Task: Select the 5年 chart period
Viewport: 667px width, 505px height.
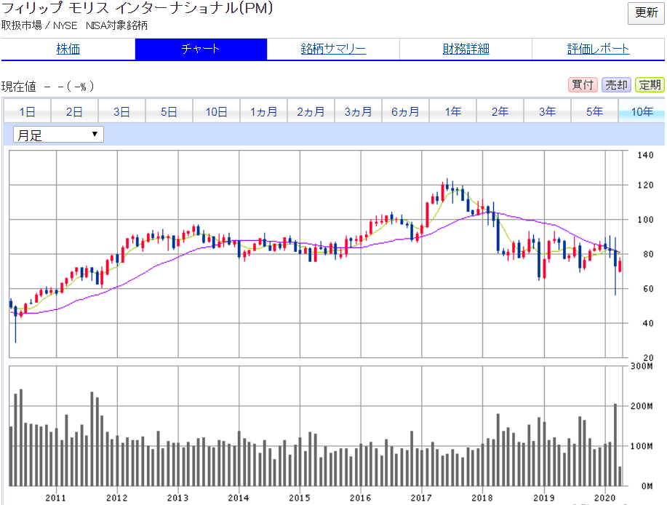Action: tap(594, 111)
